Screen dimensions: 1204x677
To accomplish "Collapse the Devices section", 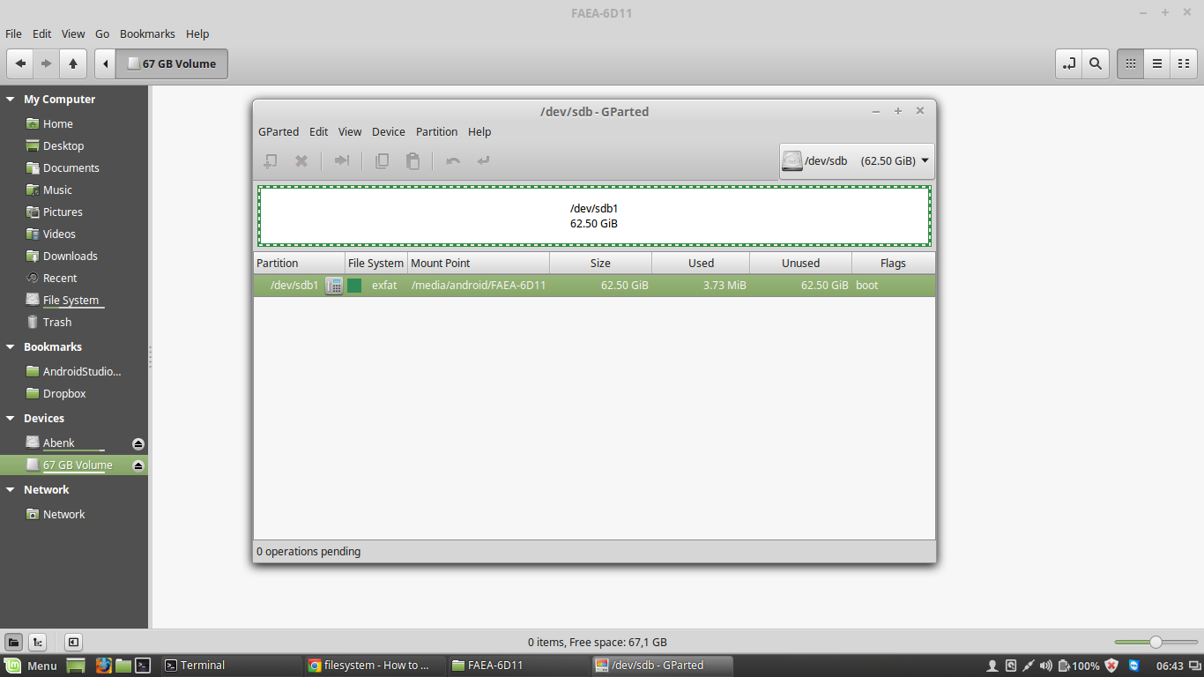I will click(x=11, y=419).
